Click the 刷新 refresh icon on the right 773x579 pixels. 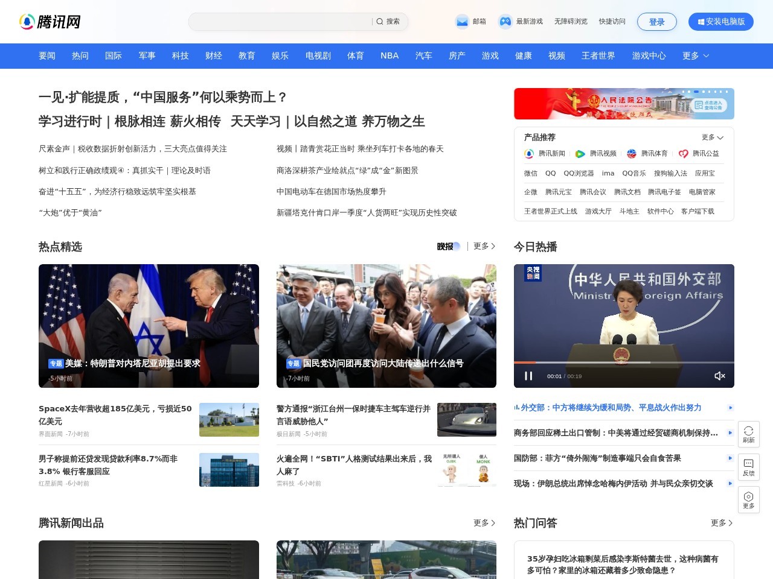[749, 433]
